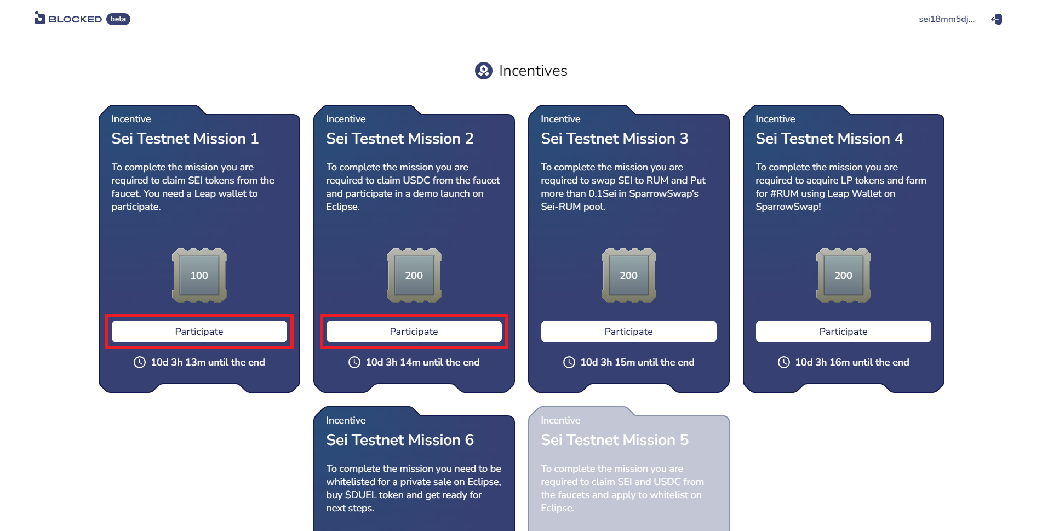This screenshot has height=531, width=1042.
Task: Participate in Sei Testnet Mission 1
Action: click(199, 332)
